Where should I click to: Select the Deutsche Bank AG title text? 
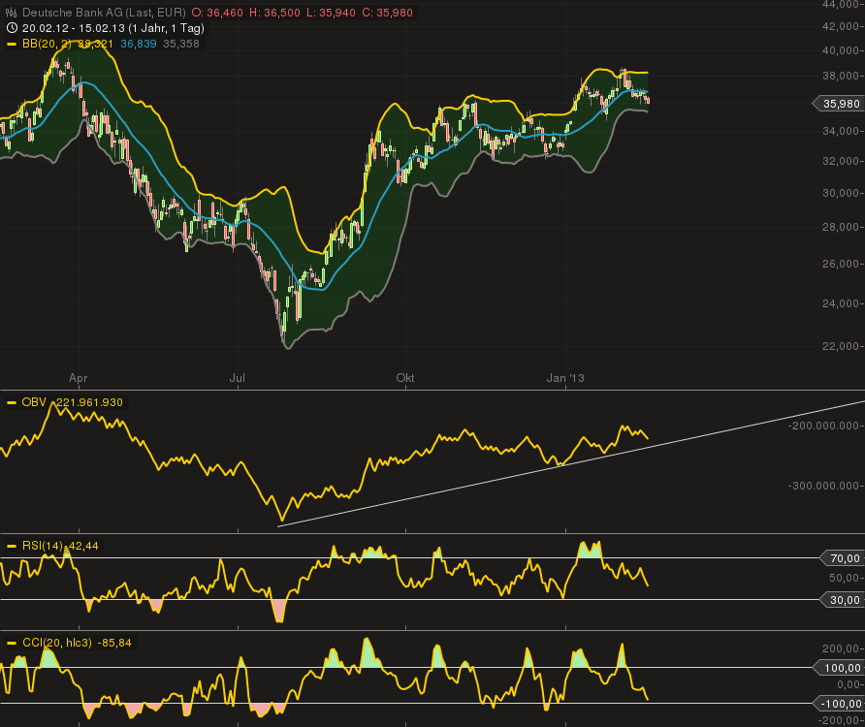[104, 13]
